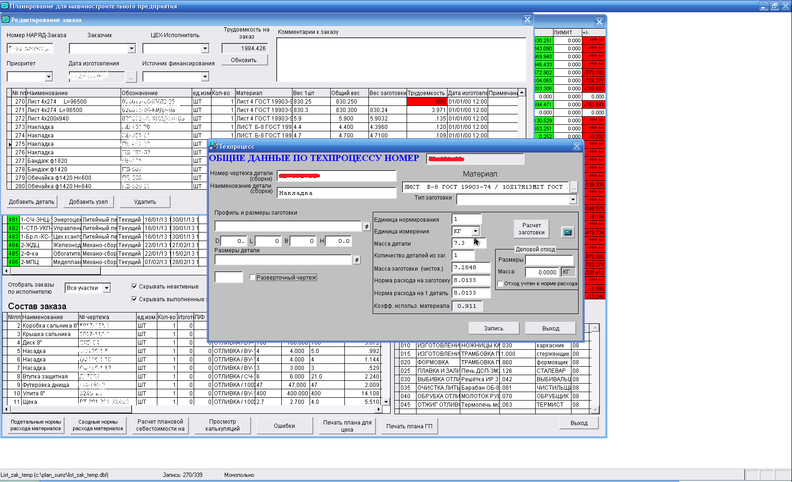The height and width of the screenshot is (482, 792).
Task: Open the Единица измерения КГ dropdown
Action: click(475, 231)
